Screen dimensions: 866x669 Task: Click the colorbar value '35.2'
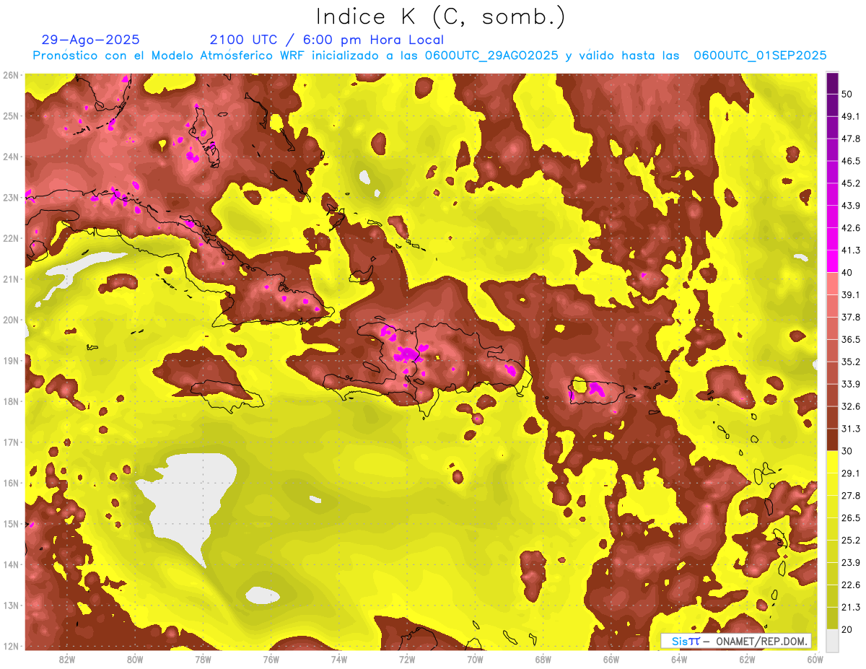[x=850, y=362]
